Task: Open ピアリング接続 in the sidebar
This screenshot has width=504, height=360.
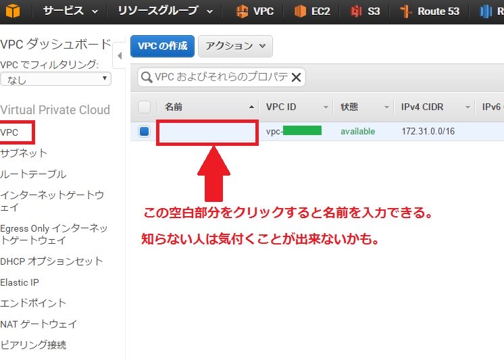Action: pos(33,345)
